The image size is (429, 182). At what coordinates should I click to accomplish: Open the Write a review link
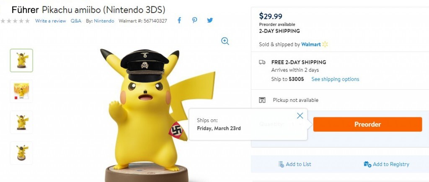pos(50,21)
